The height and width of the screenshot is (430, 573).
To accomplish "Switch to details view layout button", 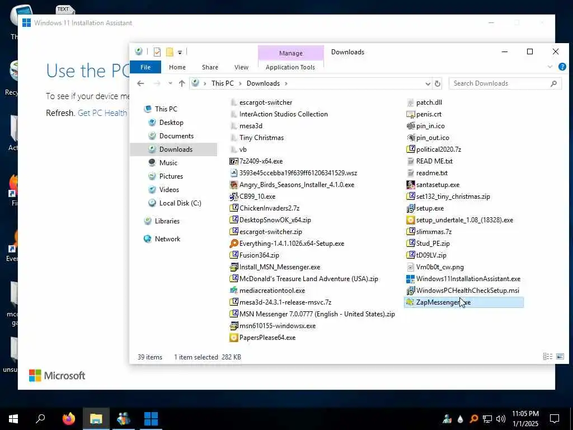I will point(547,357).
